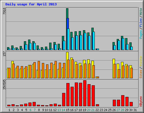Select day 26 on the x-axis
The image size is (144, 113).
click(x=114, y=110)
